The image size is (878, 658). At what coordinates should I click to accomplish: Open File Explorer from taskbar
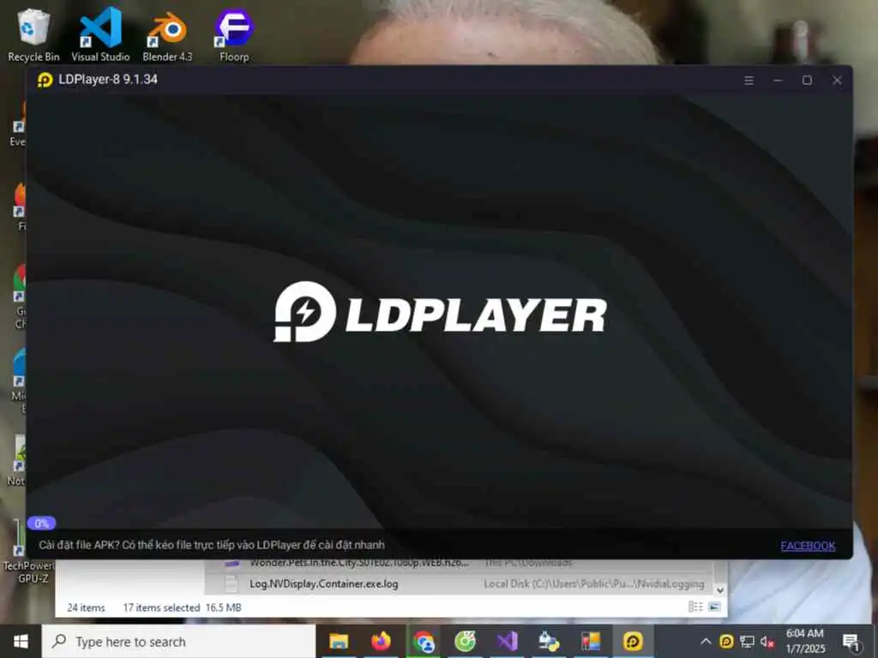339,641
